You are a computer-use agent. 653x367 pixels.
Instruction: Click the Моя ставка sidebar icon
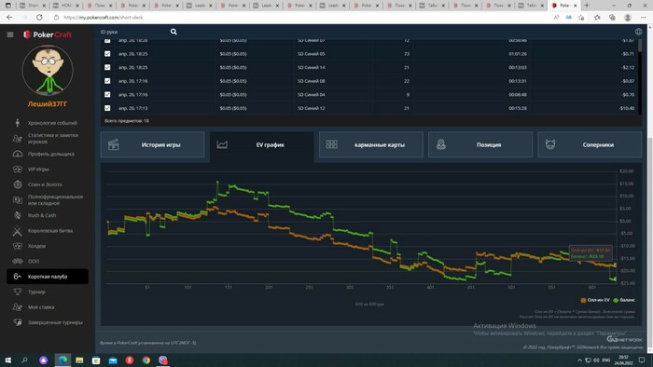pyautogui.click(x=18, y=307)
